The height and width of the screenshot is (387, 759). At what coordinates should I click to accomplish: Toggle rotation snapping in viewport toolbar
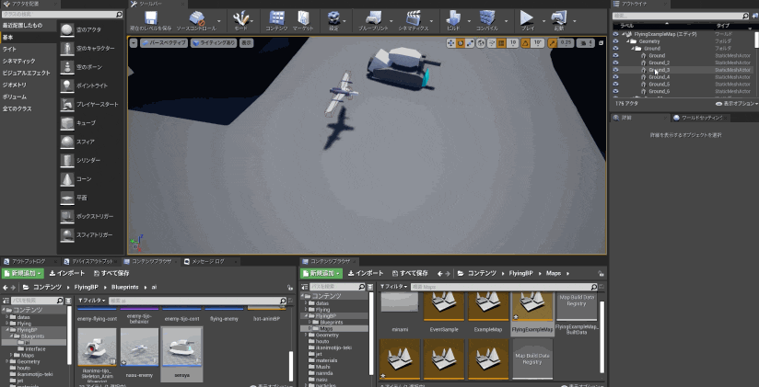pyautogui.click(x=525, y=43)
